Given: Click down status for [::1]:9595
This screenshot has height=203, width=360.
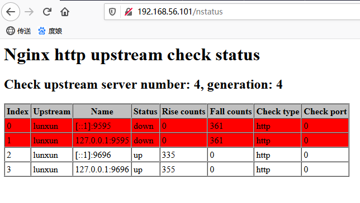Looking at the screenshot, I should (x=145, y=126).
